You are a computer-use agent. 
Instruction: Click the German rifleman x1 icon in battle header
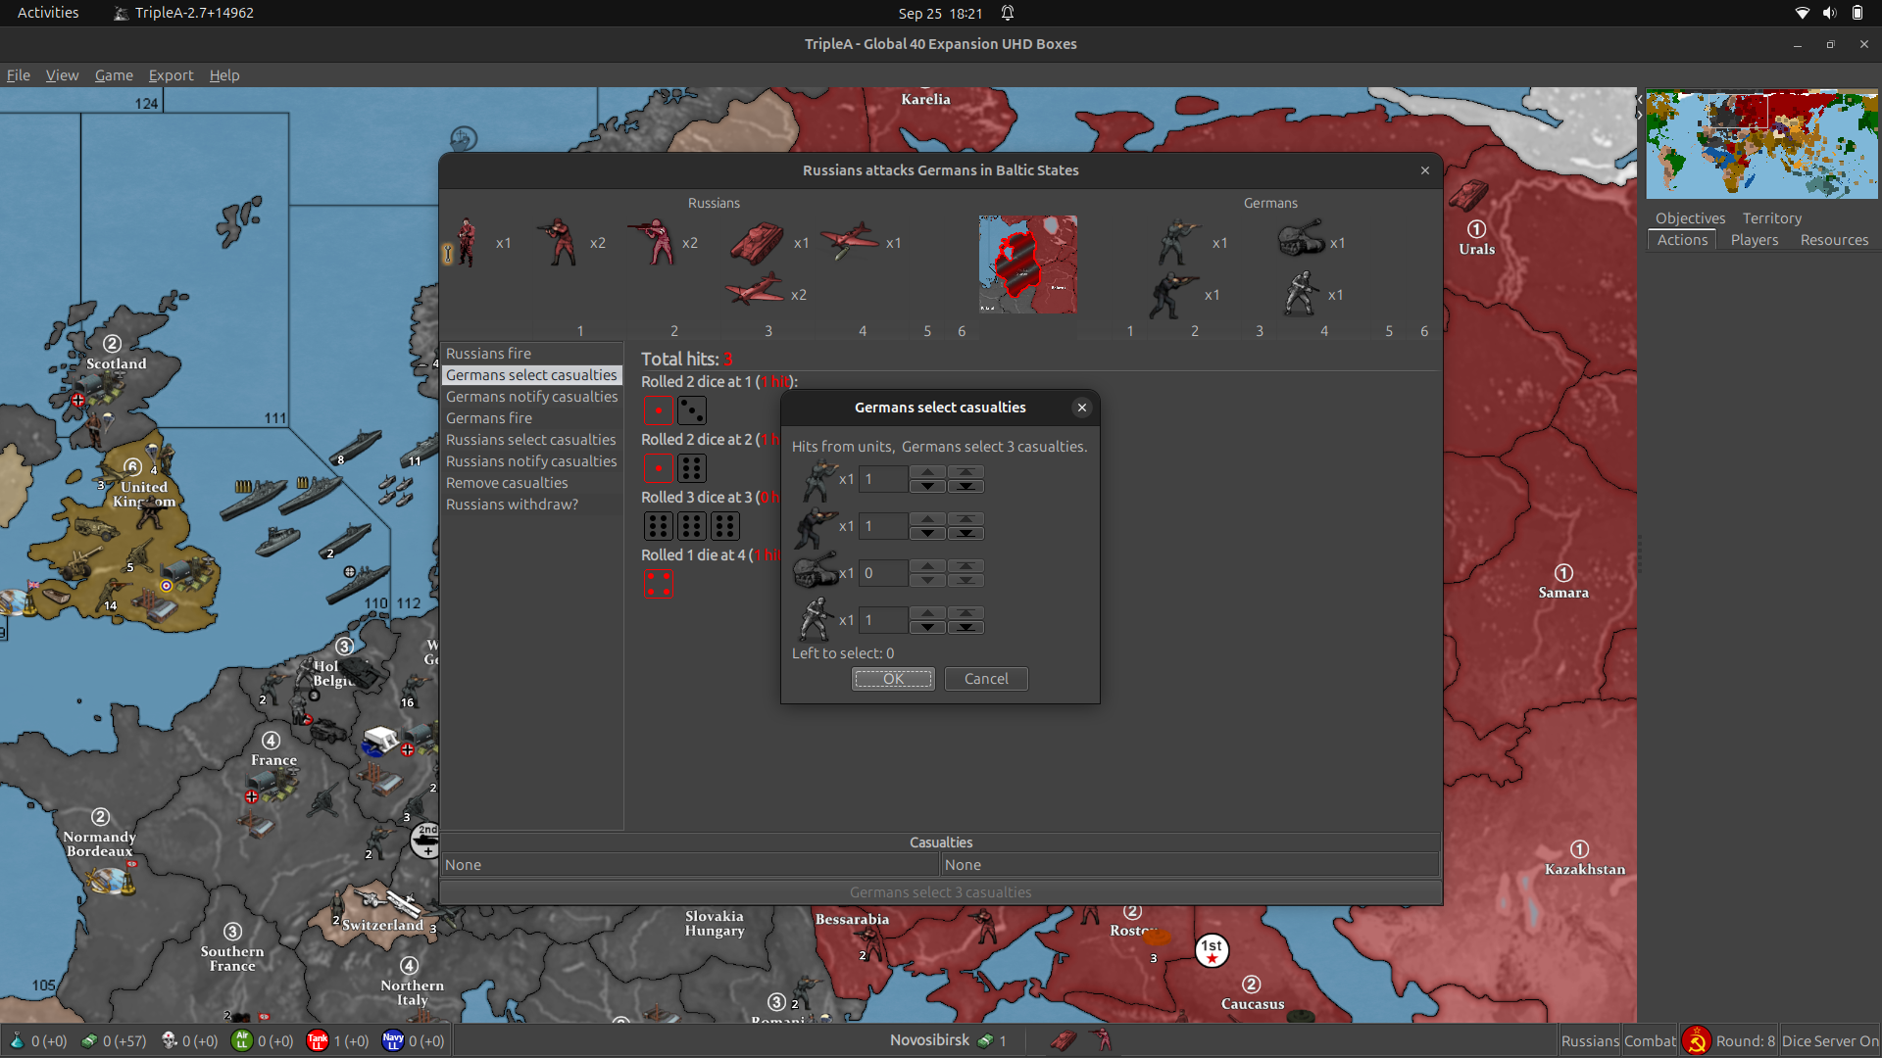coord(1177,242)
